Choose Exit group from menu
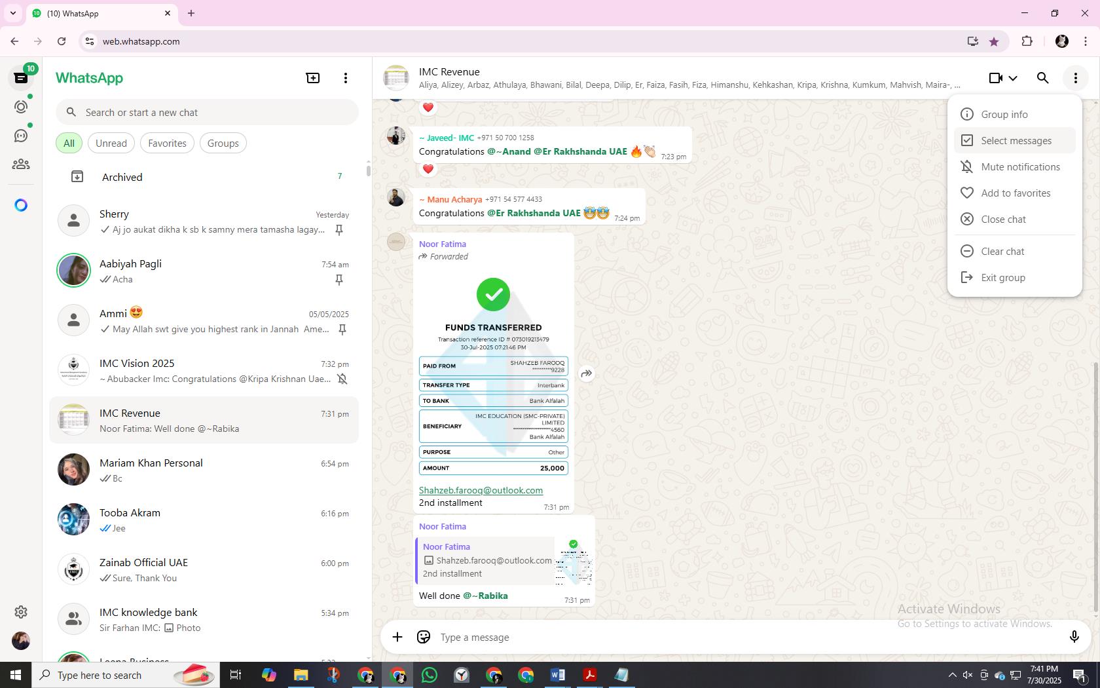The height and width of the screenshot is (688, 1100). tap(1014, 277)
